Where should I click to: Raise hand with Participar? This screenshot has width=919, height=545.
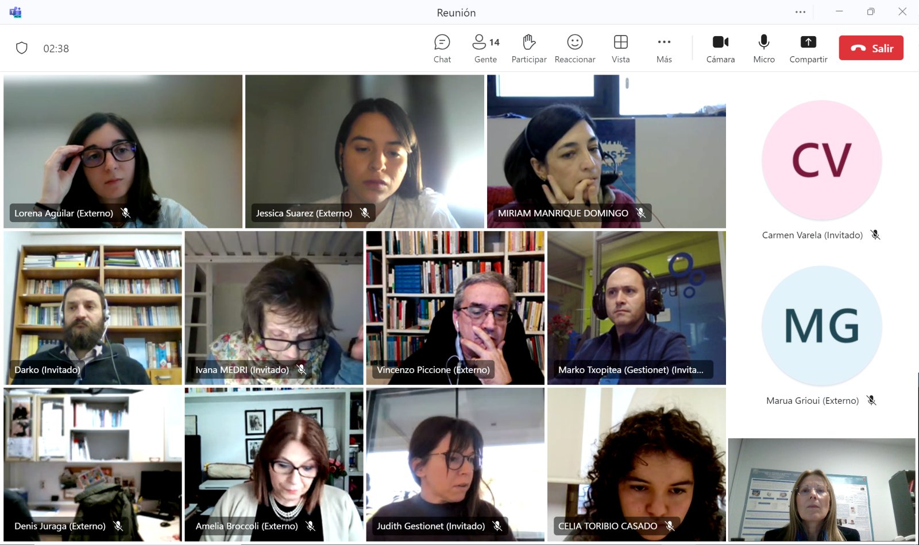point(529,49)
